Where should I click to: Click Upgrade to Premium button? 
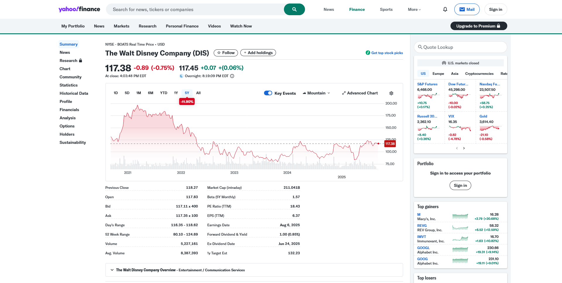pos(479,26)
